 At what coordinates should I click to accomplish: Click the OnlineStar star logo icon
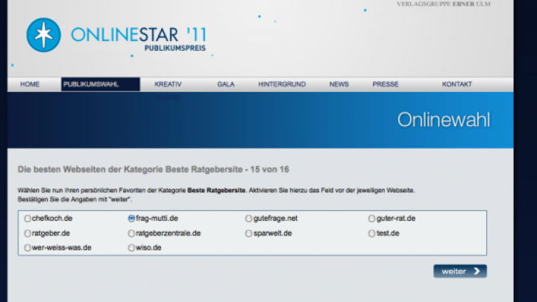(43, 35)
